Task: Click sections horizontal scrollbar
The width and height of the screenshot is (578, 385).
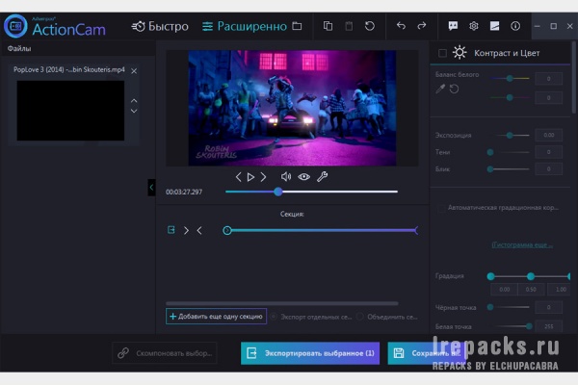Action: (282, 303)
